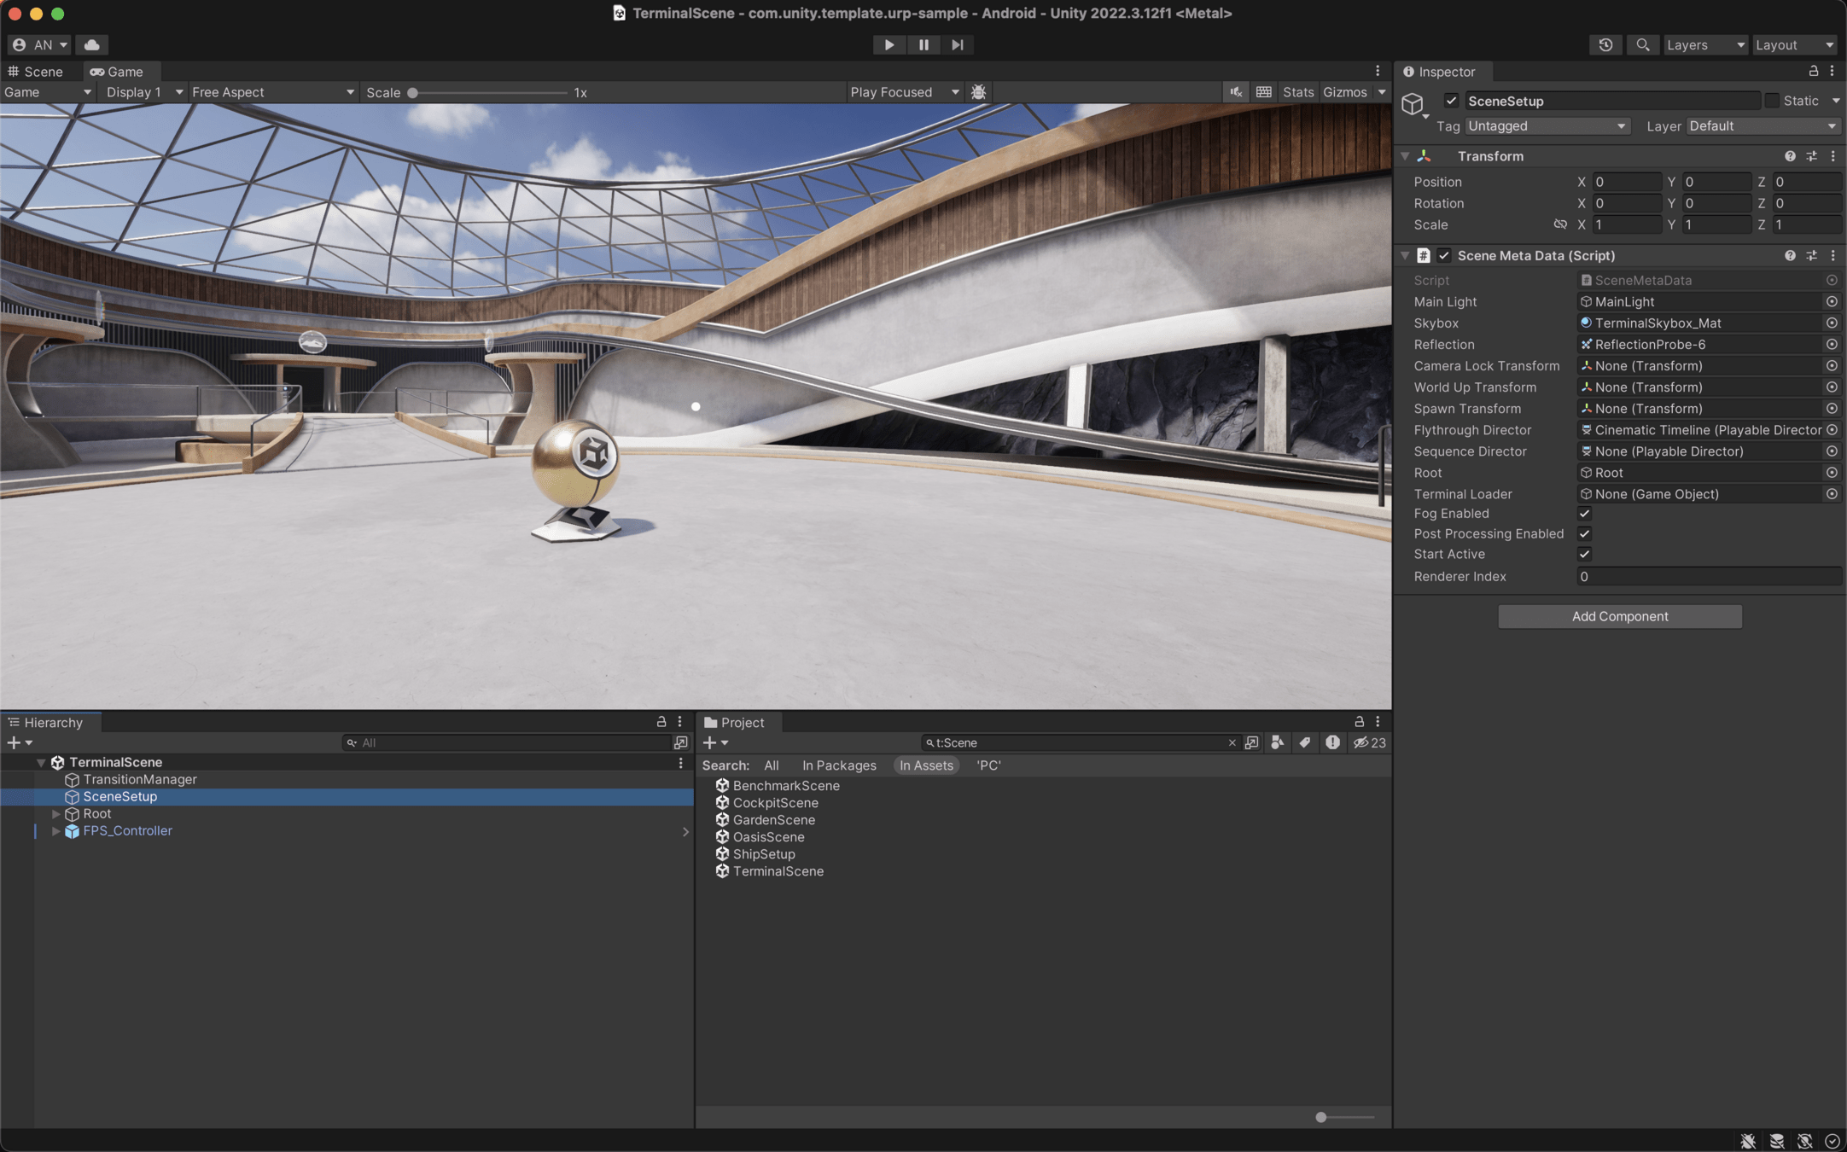Open the Undo History icon
Image resolution: width=1847 pixels, height=1152 pixels.
(x=1605, y=44)
